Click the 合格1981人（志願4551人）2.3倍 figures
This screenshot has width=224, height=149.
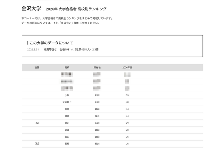79,50
